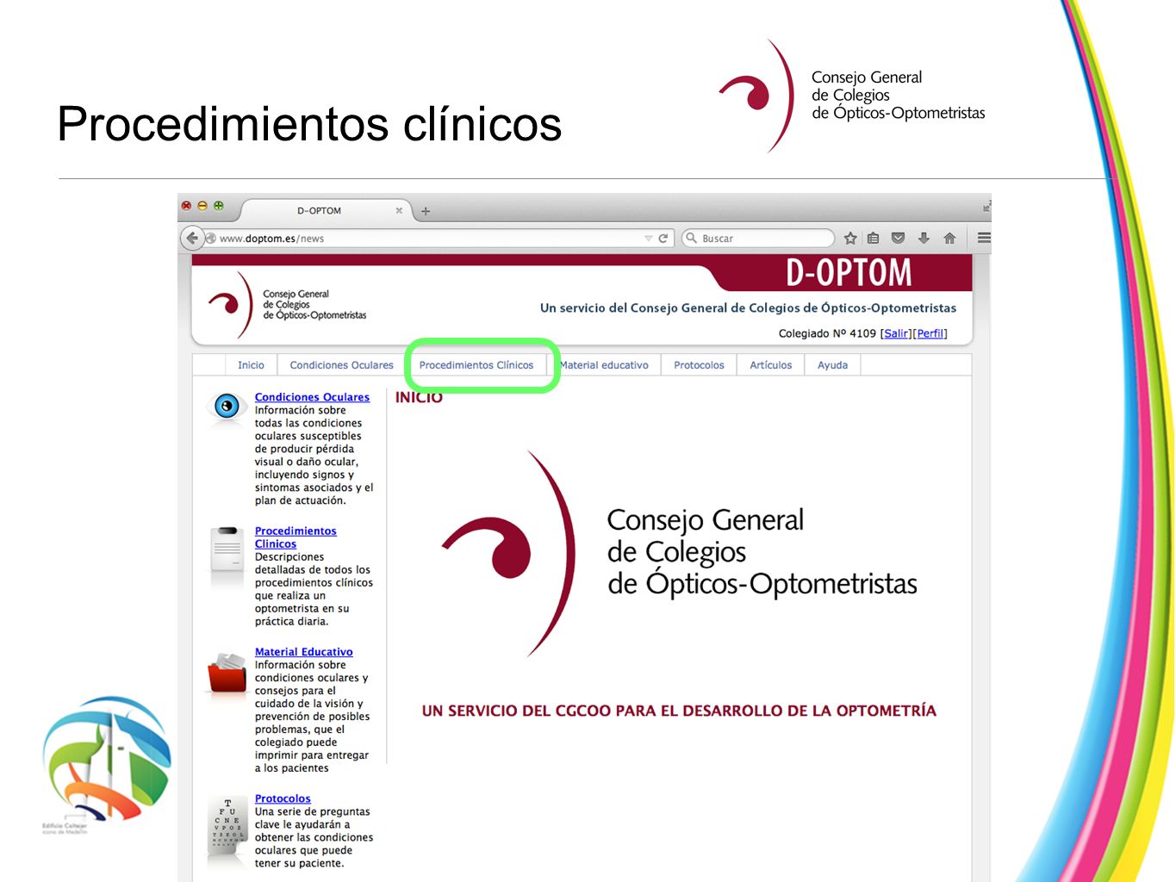Open the bookmarks list icon
The image size is (1176, 882).
[x=874, y=239]
